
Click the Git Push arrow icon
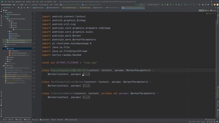194,4
